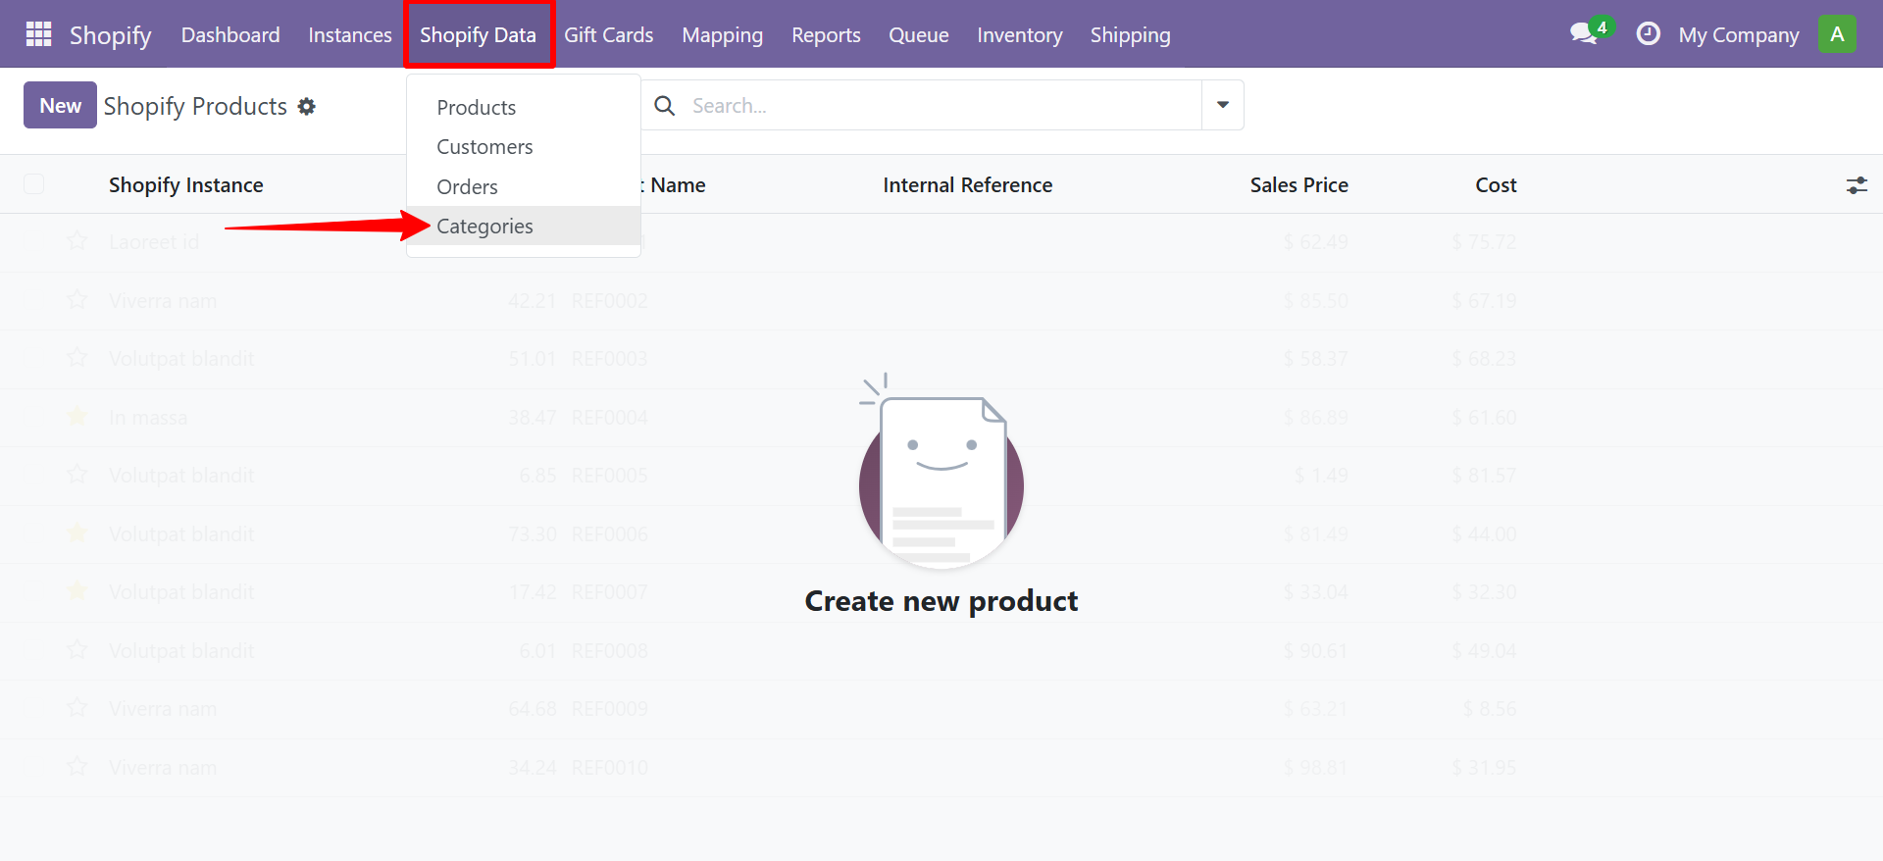Open the Queue menu
Screen dimensions: 1883x861
pyautogui.click(x=919, y=34)
